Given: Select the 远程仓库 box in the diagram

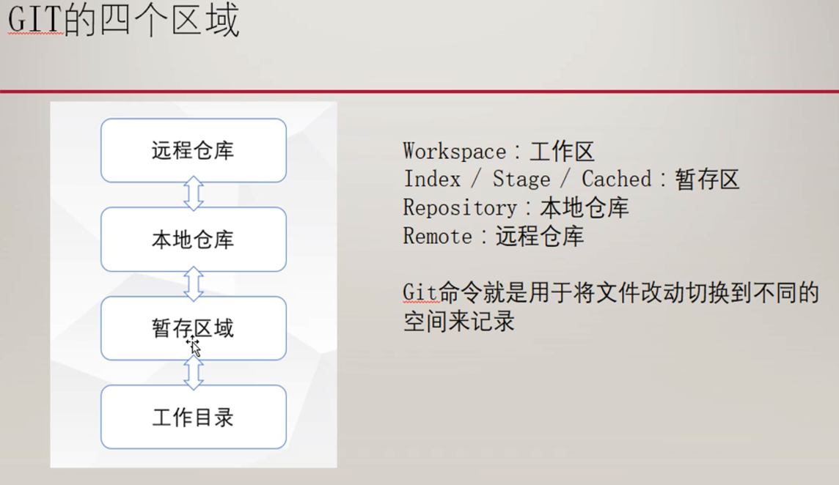Looking at the screenshot, I should pos(193,151).
